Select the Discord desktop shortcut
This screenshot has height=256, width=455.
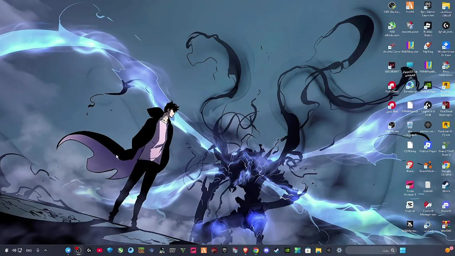(x=446, y=207)
